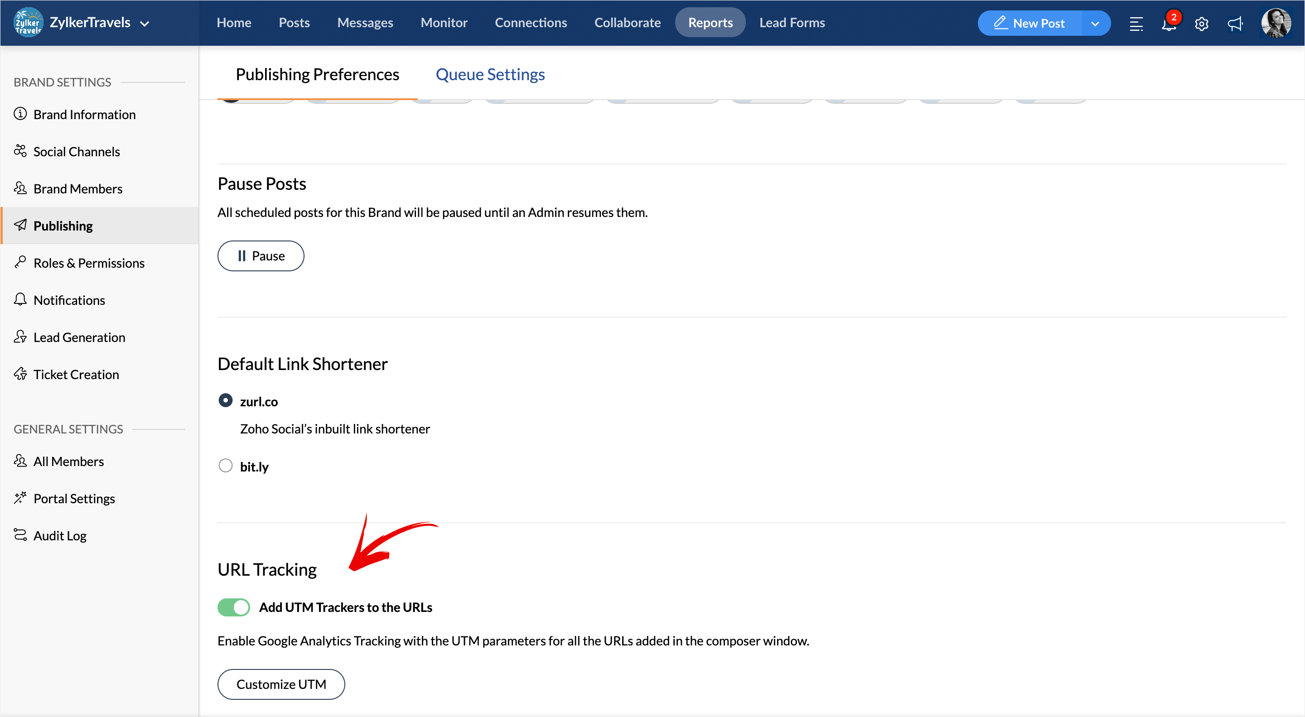The image size is (1305, 717).
Task: Select bit.ly as link shortener
Action: 226,465
